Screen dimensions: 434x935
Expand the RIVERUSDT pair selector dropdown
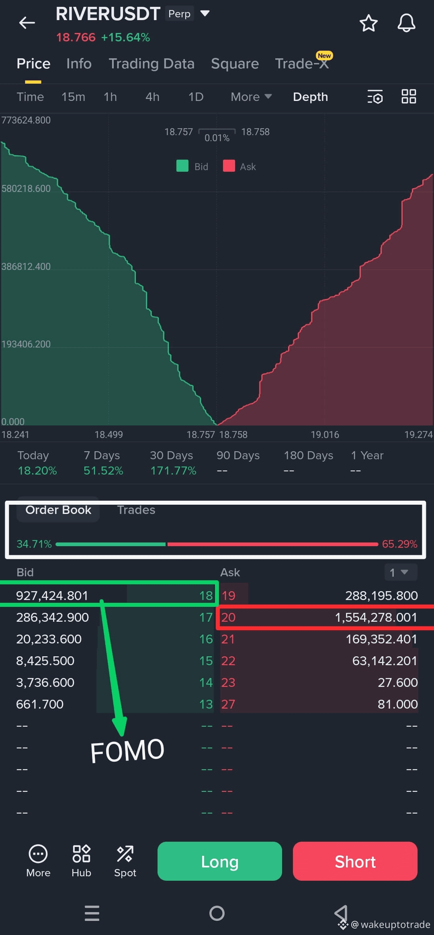coord(205,13)
